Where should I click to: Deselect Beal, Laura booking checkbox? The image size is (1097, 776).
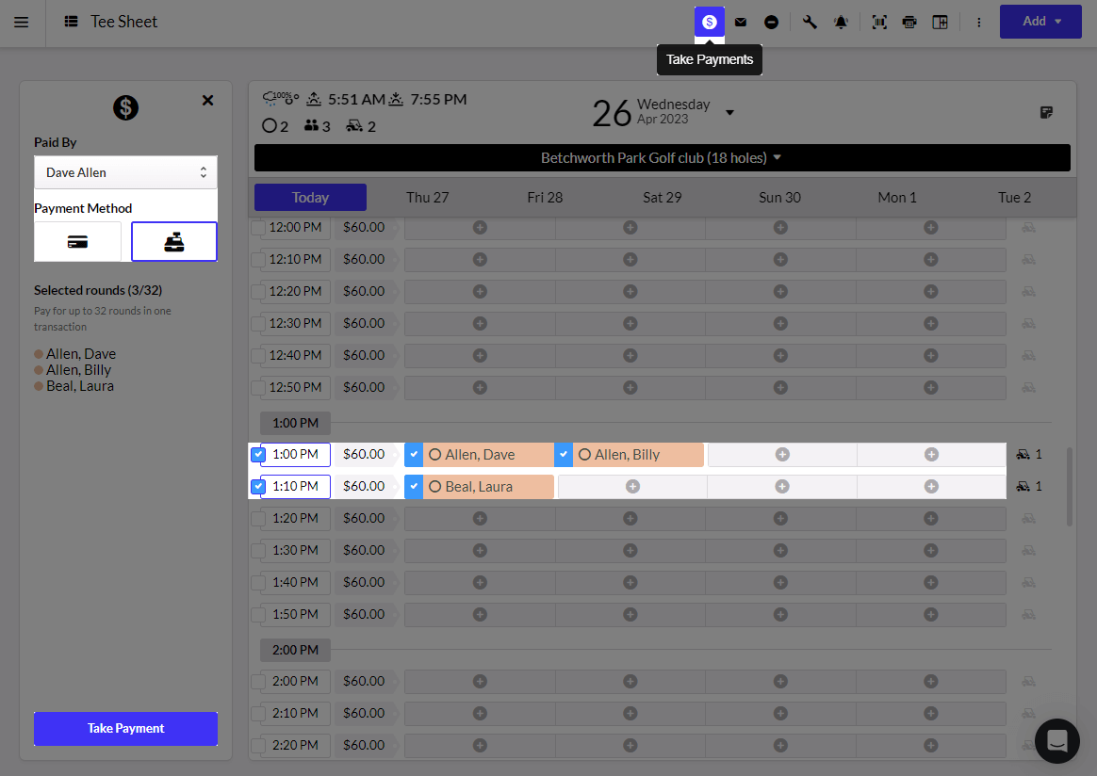tap(414, 487)
